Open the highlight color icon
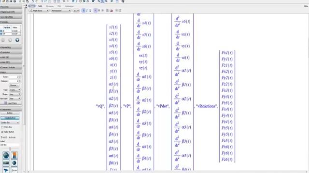Viewport: 309px width, 173px height. 111,11
